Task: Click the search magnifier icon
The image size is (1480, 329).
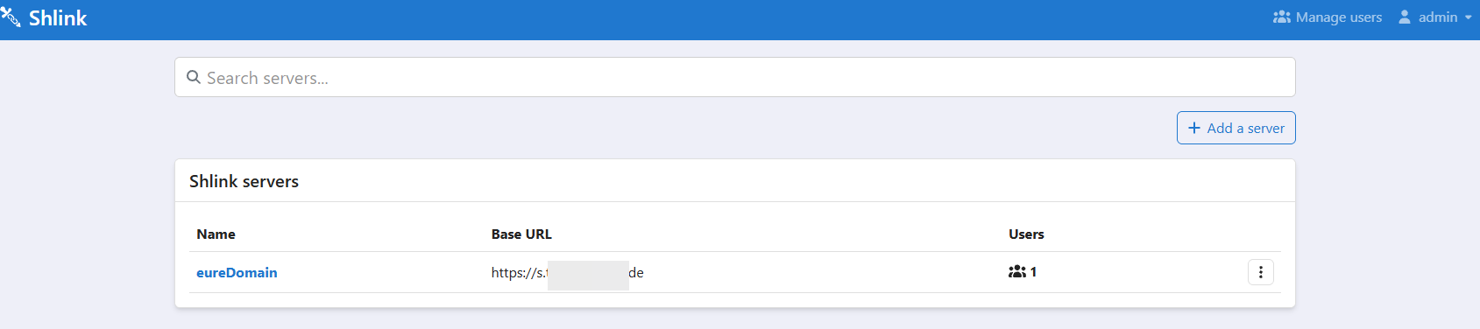Action: click(194, 77)
